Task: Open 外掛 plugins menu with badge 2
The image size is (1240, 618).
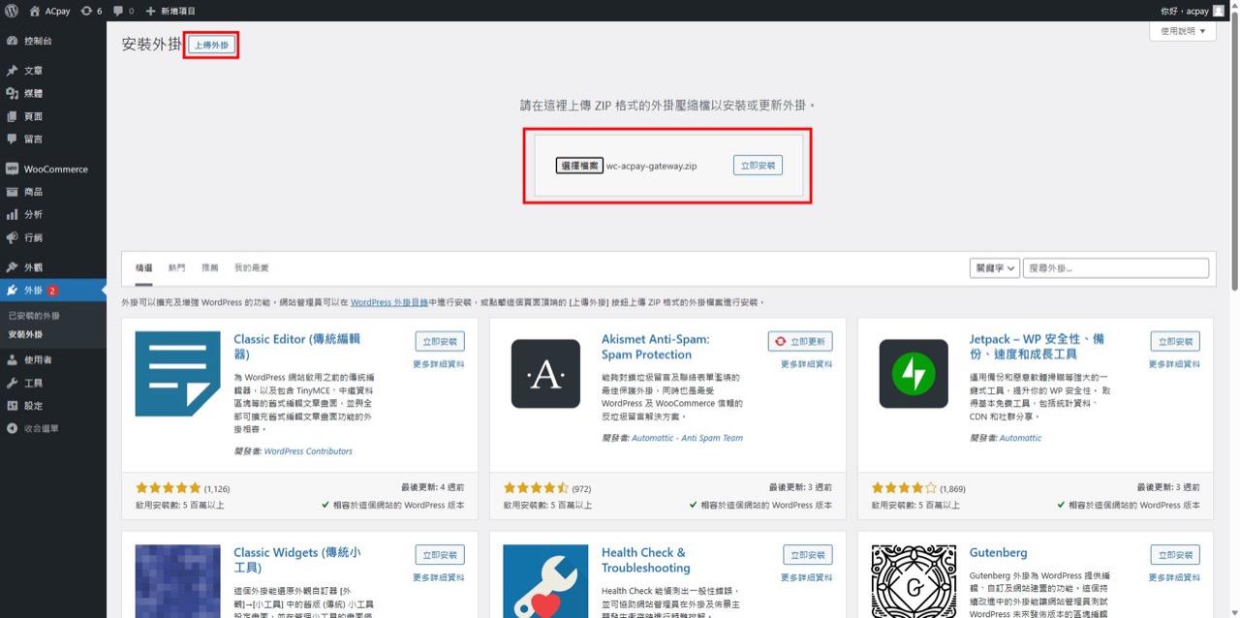Action: click(x=53, y=291)
